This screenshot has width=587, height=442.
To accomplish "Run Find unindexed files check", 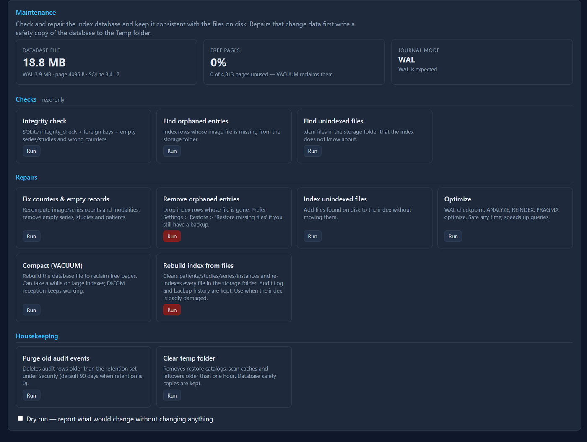I will (x=312, y=151).
